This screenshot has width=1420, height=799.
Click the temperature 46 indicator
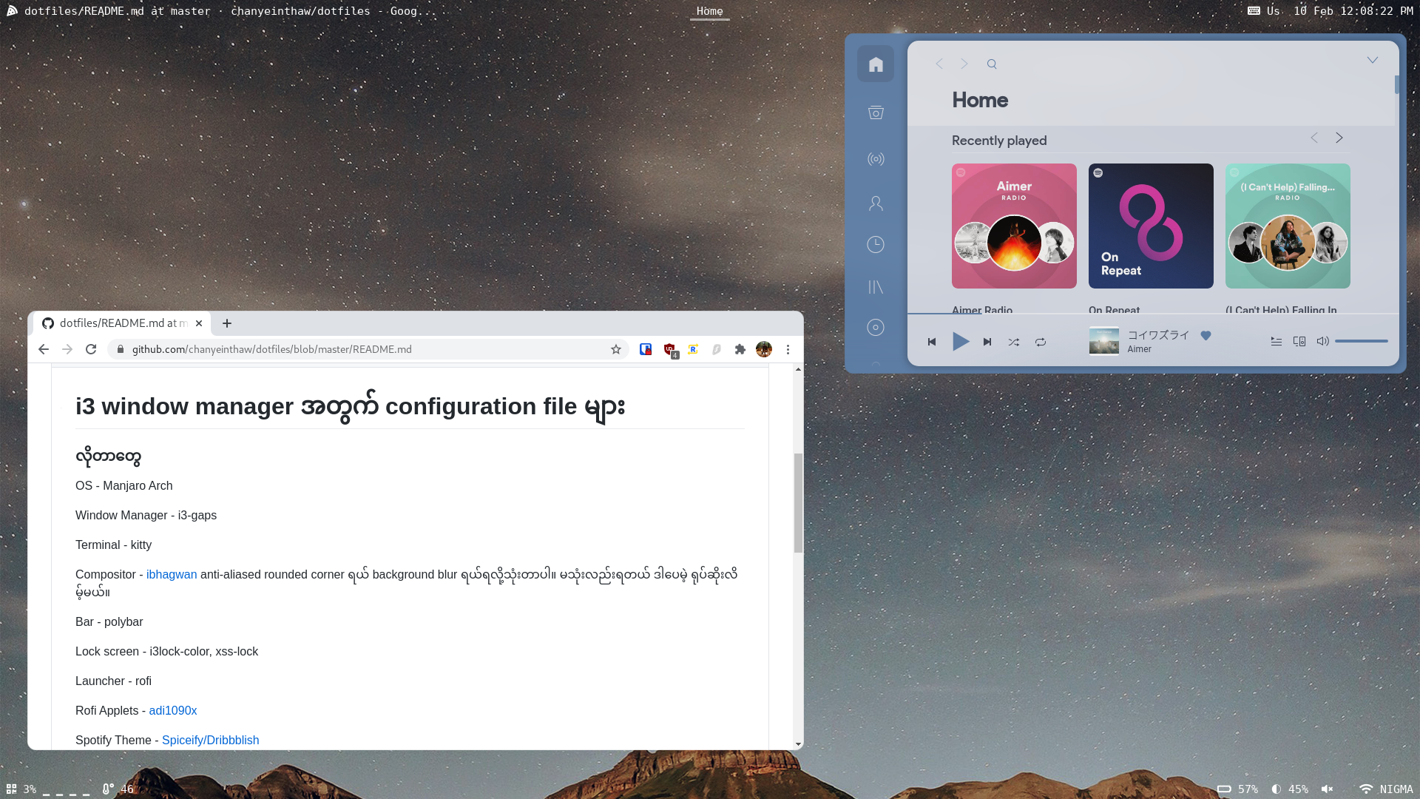click(x=118, y=789)
